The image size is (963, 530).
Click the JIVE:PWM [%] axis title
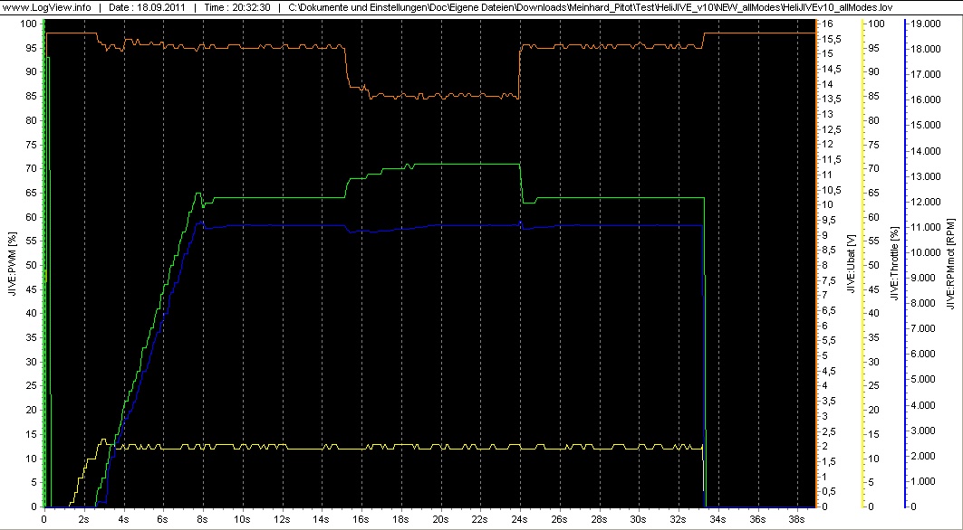[x=12, y=262]
